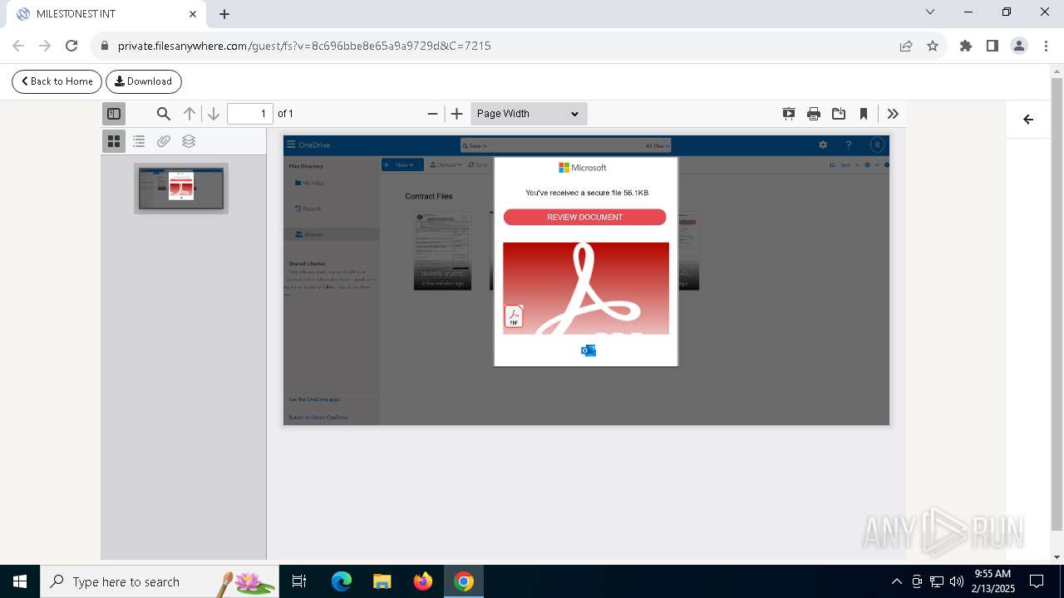Print the PDF document
Viewport: 1064px width, 598px height.
(x=814, y=114)
